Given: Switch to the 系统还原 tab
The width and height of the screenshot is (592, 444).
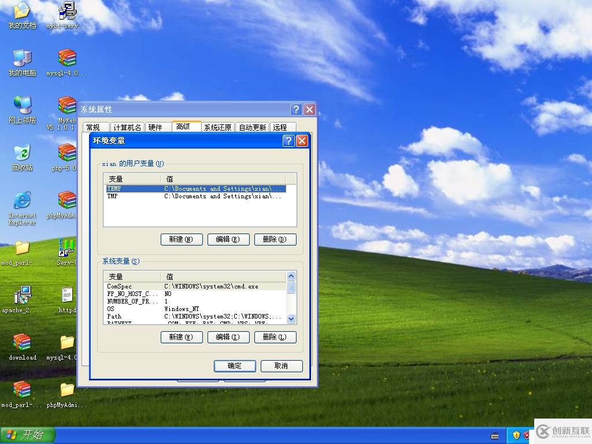Looking at the screenshot, I should click(217, 127).
